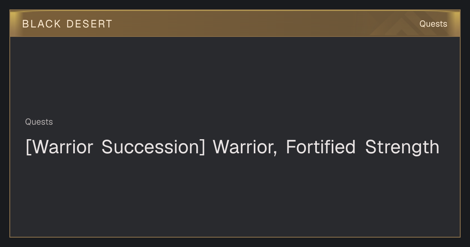Select the small Quests breadcrumb above title

(x=39, y=122)
